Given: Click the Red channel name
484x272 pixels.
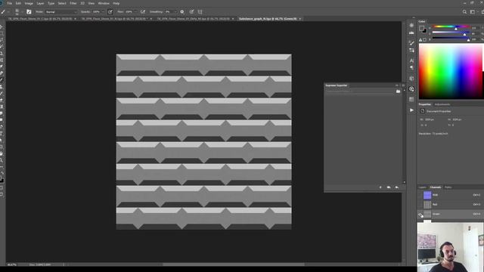Looking at the screenshot, I should 435,205.
